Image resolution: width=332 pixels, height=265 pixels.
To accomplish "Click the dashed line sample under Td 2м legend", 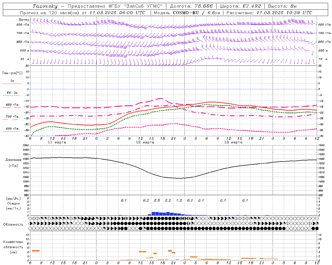I will pyautogui.click(x=12, y=96).
